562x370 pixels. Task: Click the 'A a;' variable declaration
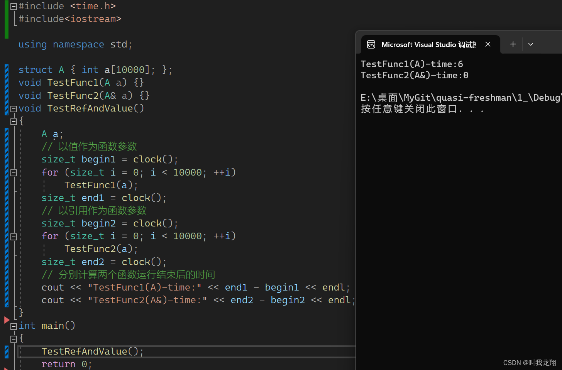[52, 134]
